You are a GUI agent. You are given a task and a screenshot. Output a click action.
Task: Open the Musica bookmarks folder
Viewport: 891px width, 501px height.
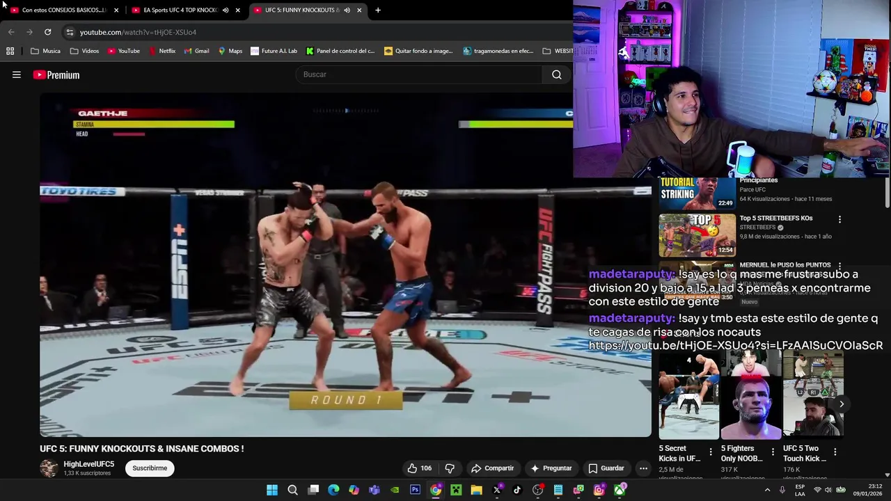pyautogui.click(x=46, y=51)
